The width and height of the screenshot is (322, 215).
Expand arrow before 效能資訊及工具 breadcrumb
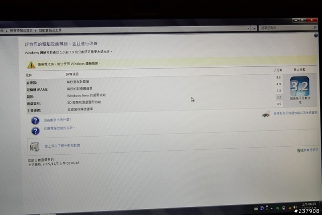[36, 31]
